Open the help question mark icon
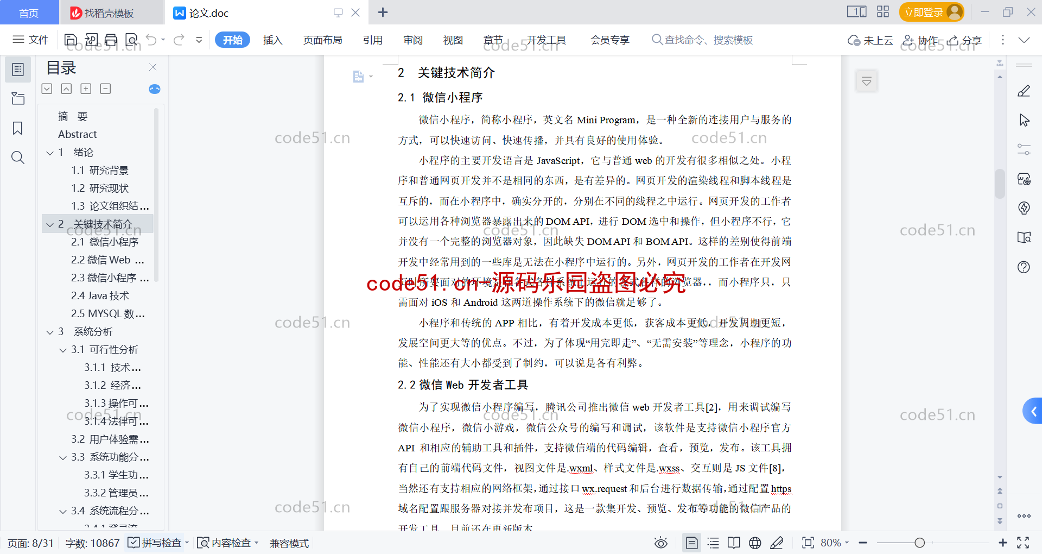 coord(1024,267)
